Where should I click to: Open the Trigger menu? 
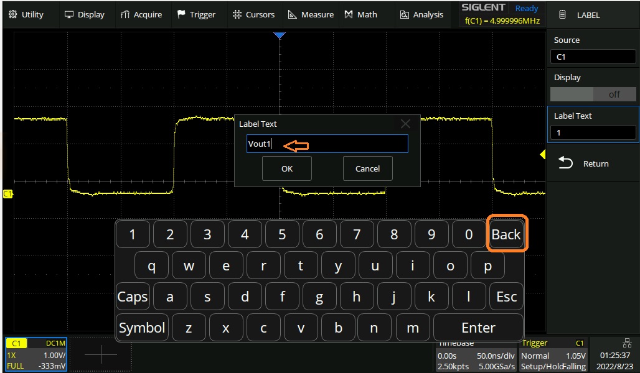(x=196, y=14)
